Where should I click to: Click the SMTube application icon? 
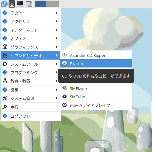pyautogui.click(x=64, y=97)
